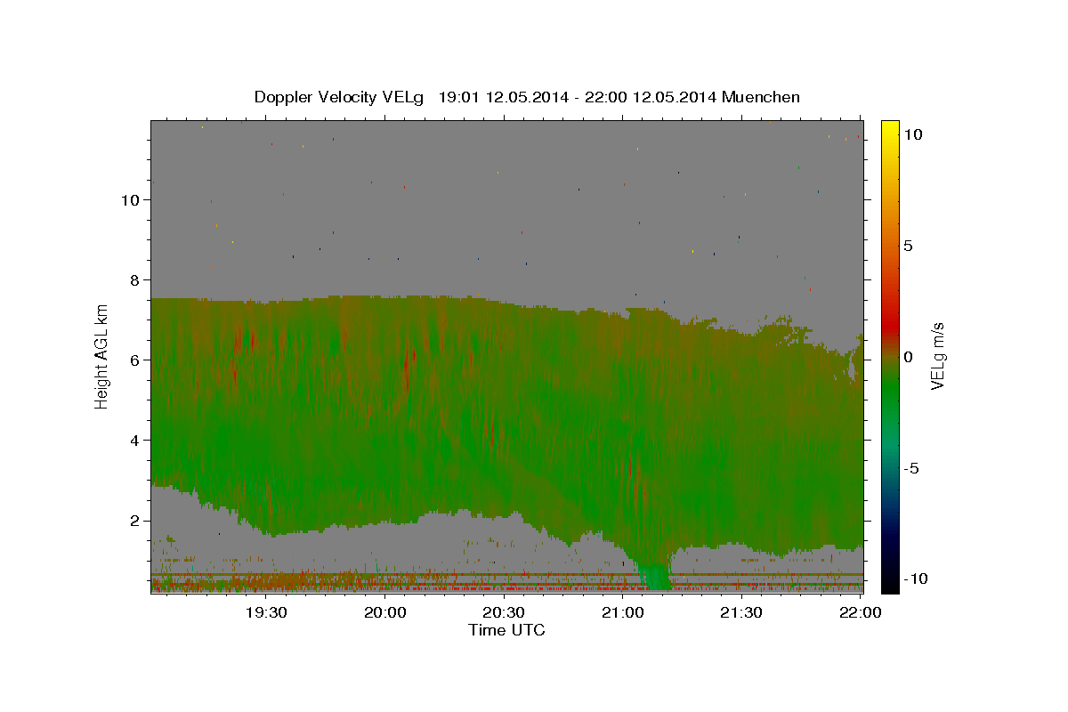
Task: Click the height tick label 10
Action: coord(133,200)
